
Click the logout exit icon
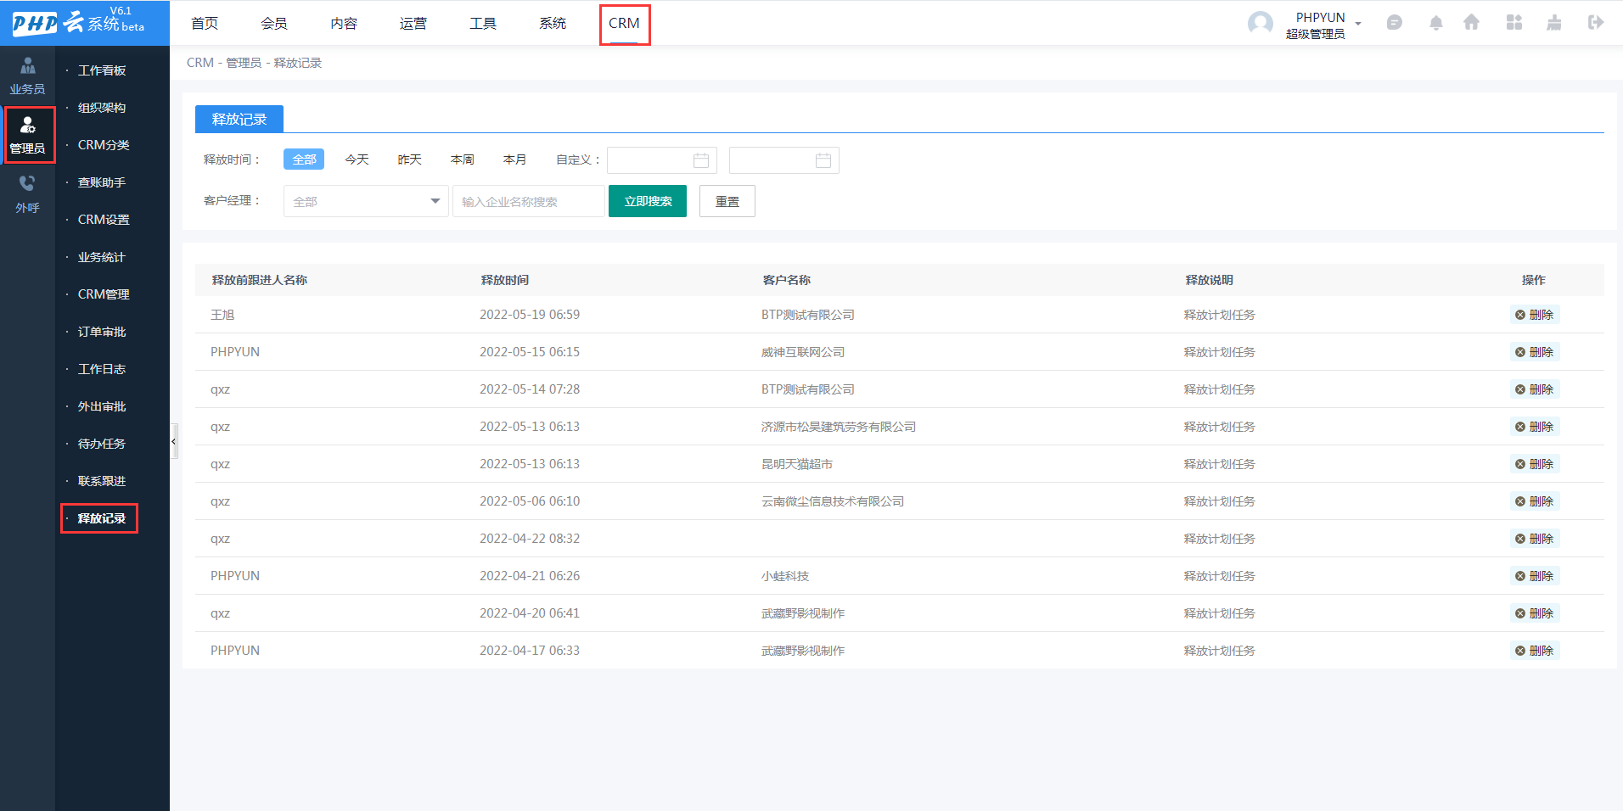pos(1596,23)
